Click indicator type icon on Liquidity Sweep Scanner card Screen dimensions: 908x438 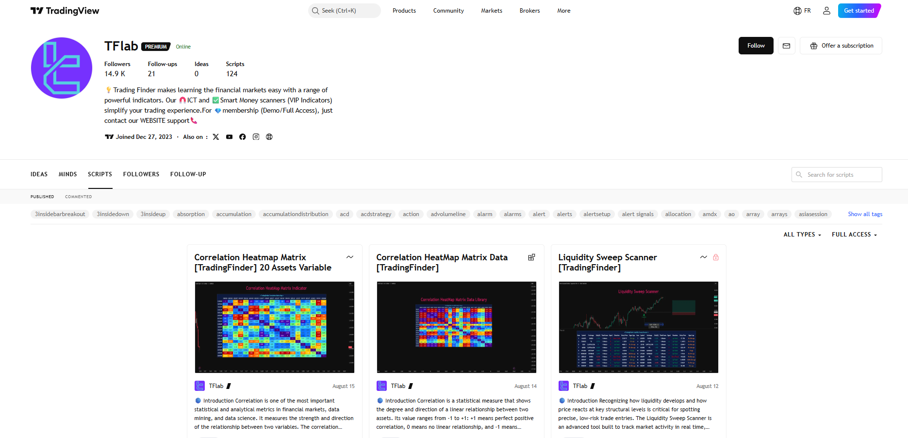tap(704, 257)
